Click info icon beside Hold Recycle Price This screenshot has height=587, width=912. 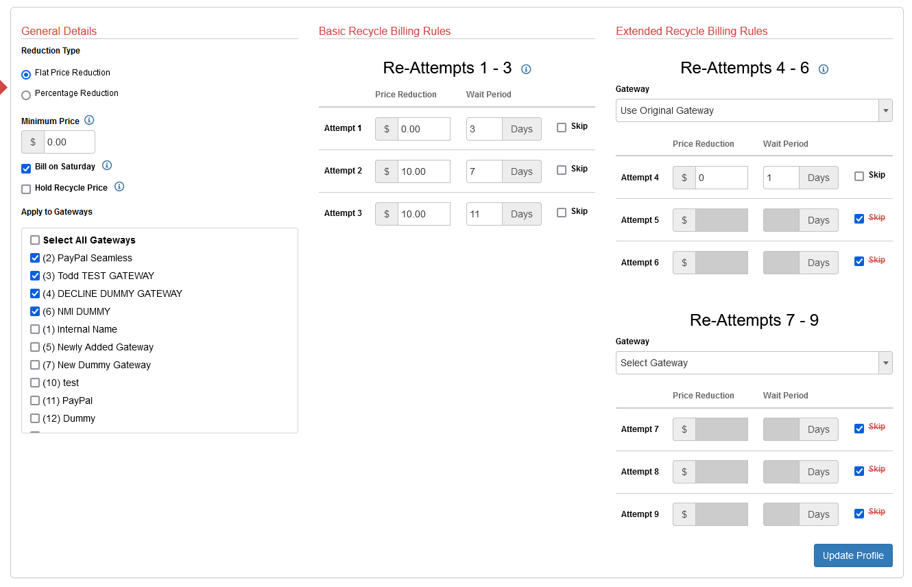(x=119, y=187)
